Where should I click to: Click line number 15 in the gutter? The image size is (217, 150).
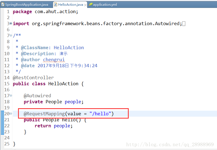tap(7, 84)
